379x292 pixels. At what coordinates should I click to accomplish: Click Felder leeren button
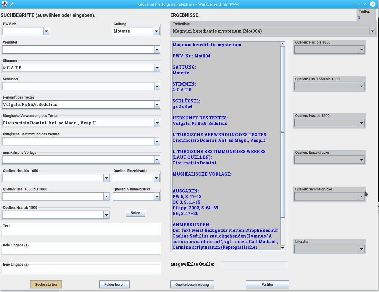click(114, 284)
